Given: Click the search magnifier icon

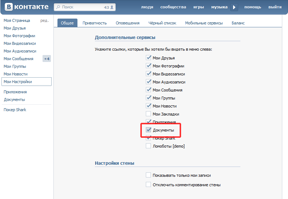Looking at the screenshot, I should [x=58, y=7].
